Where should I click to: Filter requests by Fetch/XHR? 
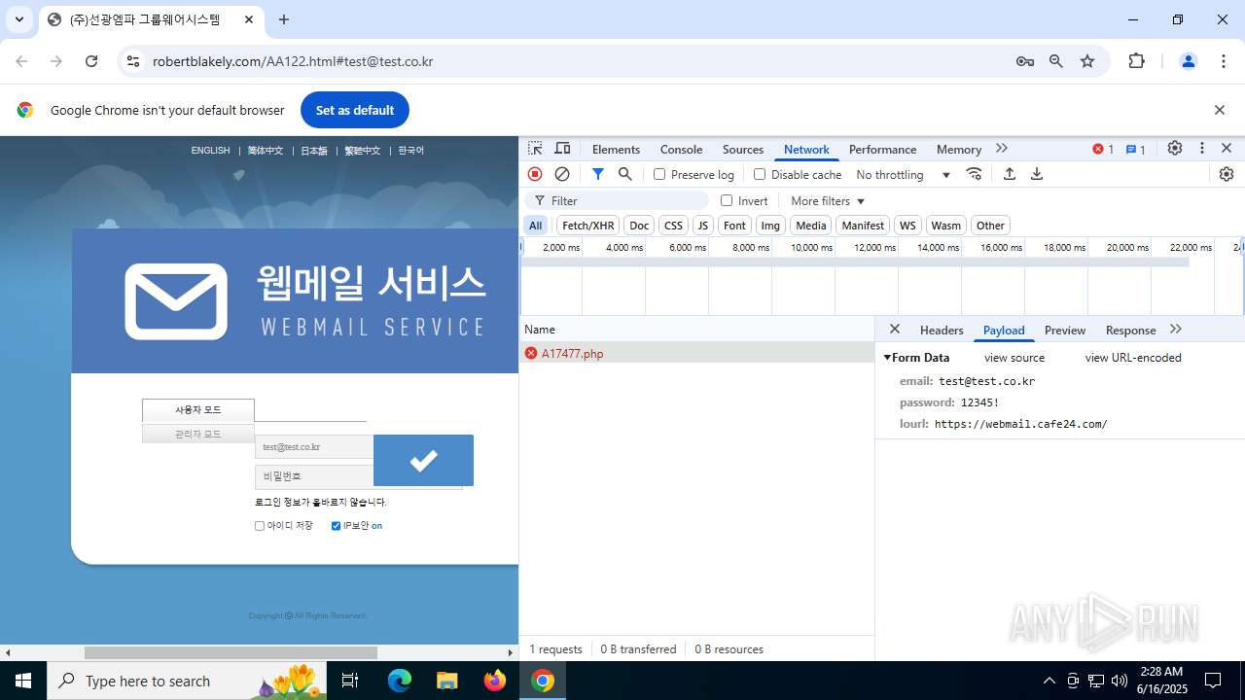(x=588, y=225)
